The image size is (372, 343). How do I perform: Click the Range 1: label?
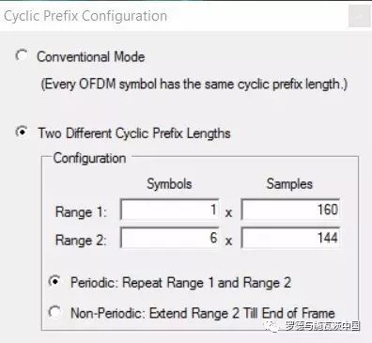click(81, 211)
